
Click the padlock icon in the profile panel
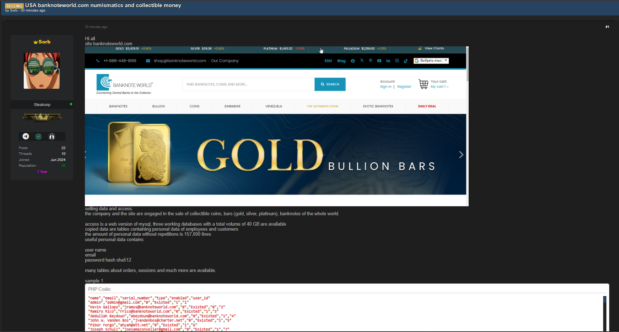coord(52,137)
